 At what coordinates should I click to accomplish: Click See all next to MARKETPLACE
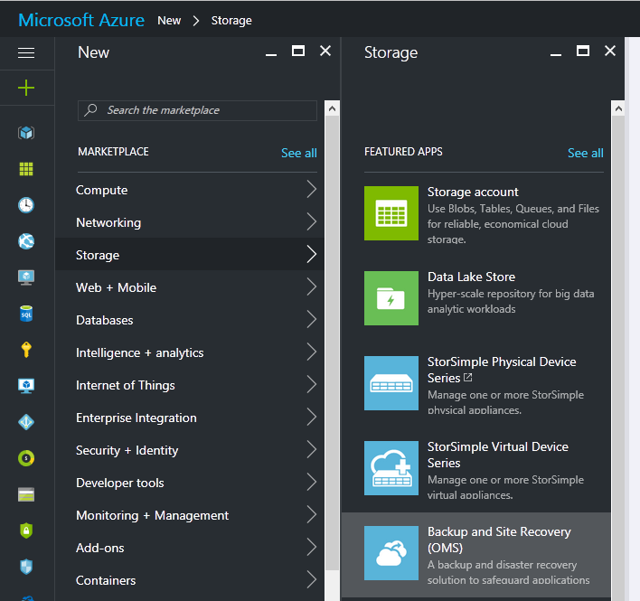[299, 153]
